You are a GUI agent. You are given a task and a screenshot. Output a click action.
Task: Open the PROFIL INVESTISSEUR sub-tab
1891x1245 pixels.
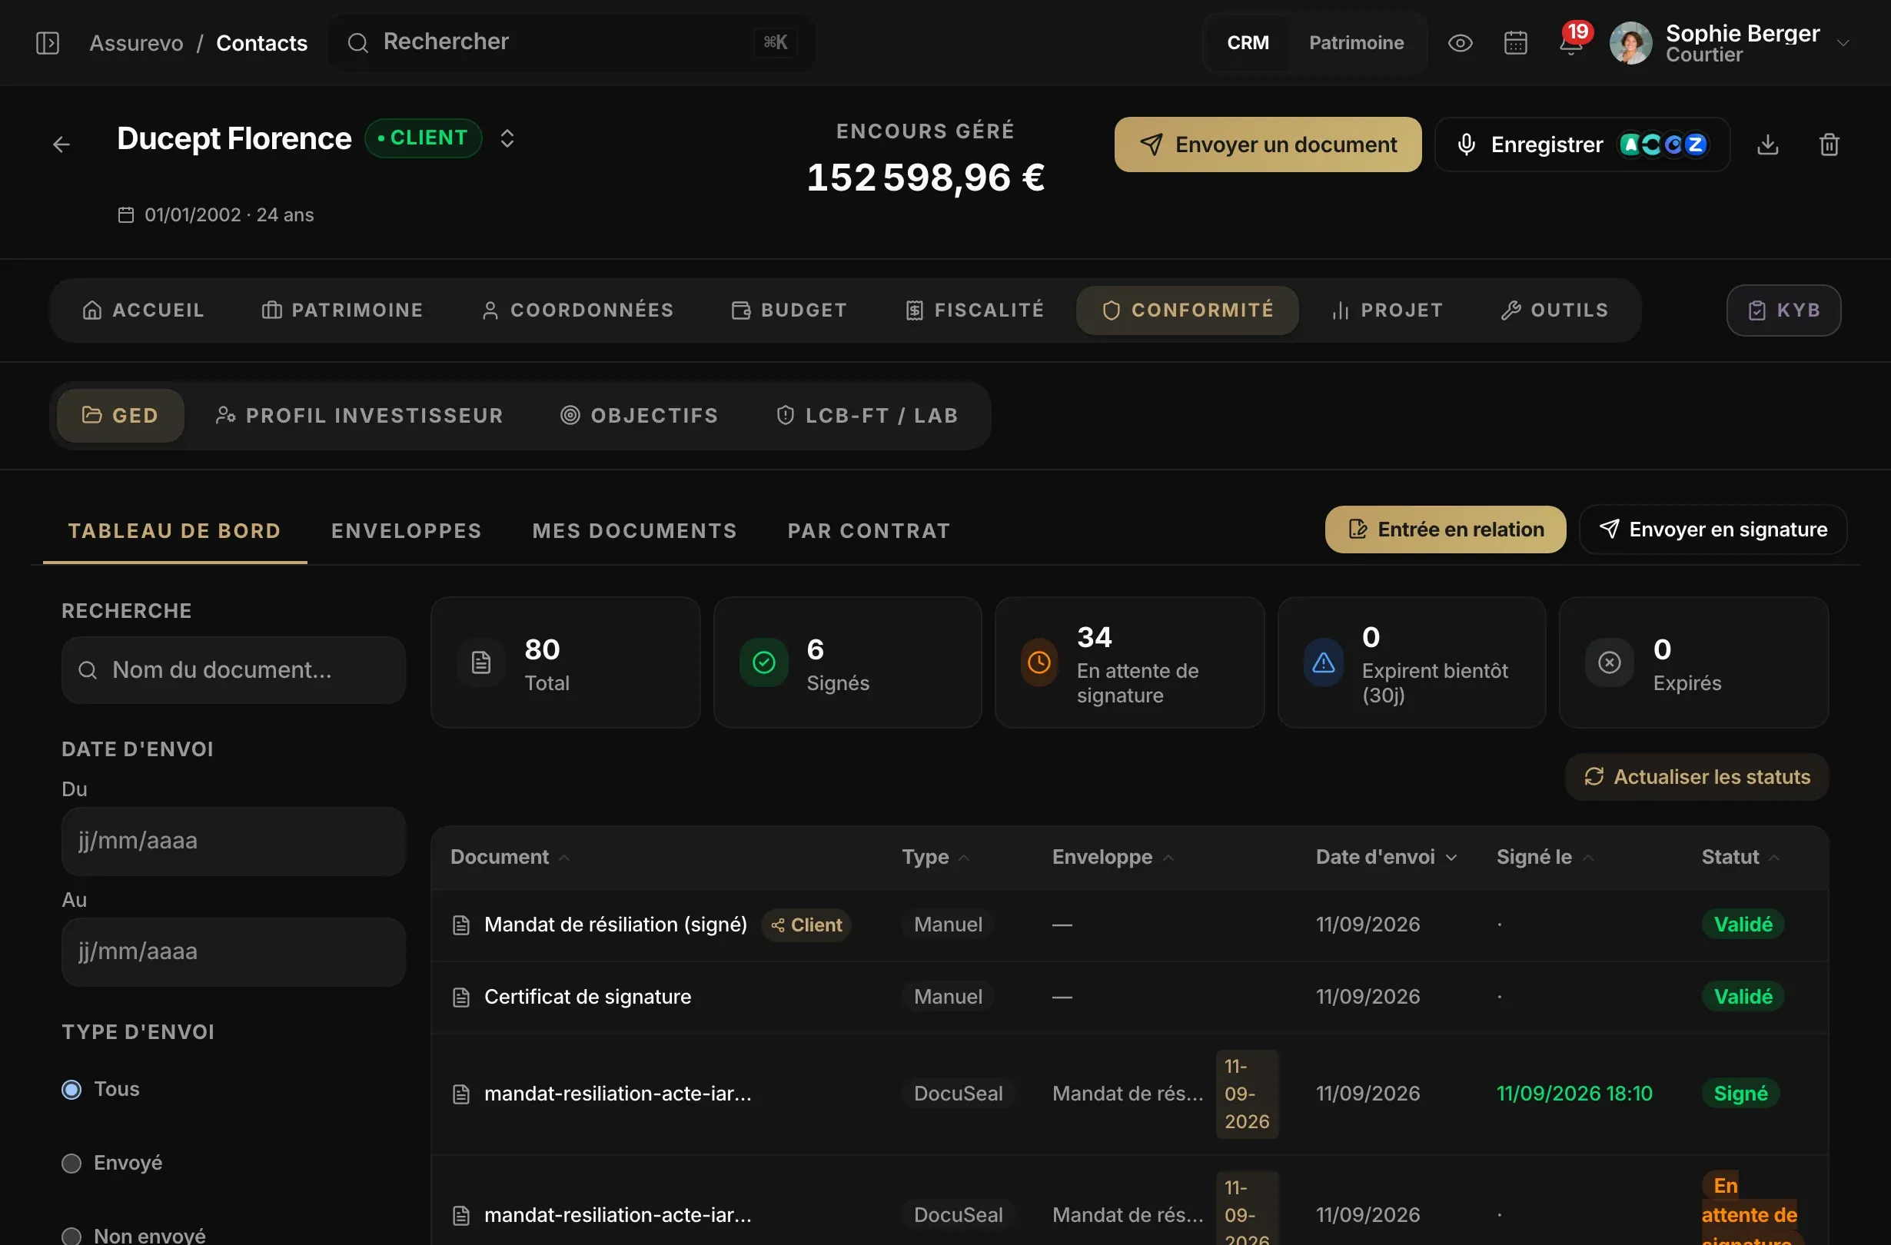click(359, 416)
